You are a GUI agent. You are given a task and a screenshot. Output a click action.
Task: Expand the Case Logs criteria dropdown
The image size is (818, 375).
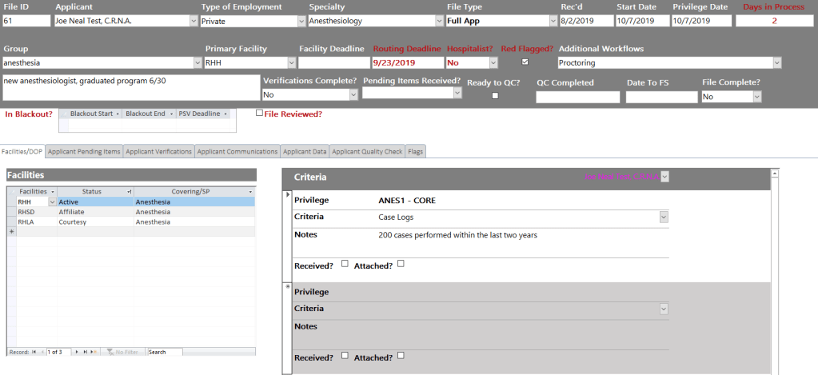click(663, 217)
